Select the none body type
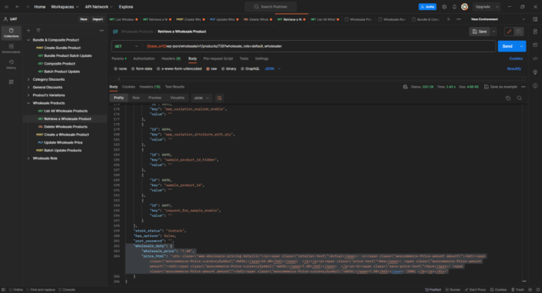Image resolution: width=542 pixels, height=293 pixels. [120, 69]
